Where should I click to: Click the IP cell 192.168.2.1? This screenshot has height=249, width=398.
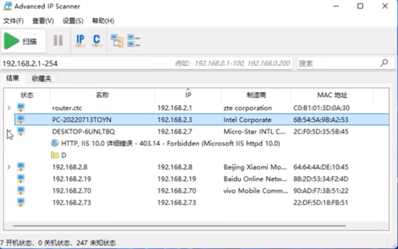tap(174, 108)
